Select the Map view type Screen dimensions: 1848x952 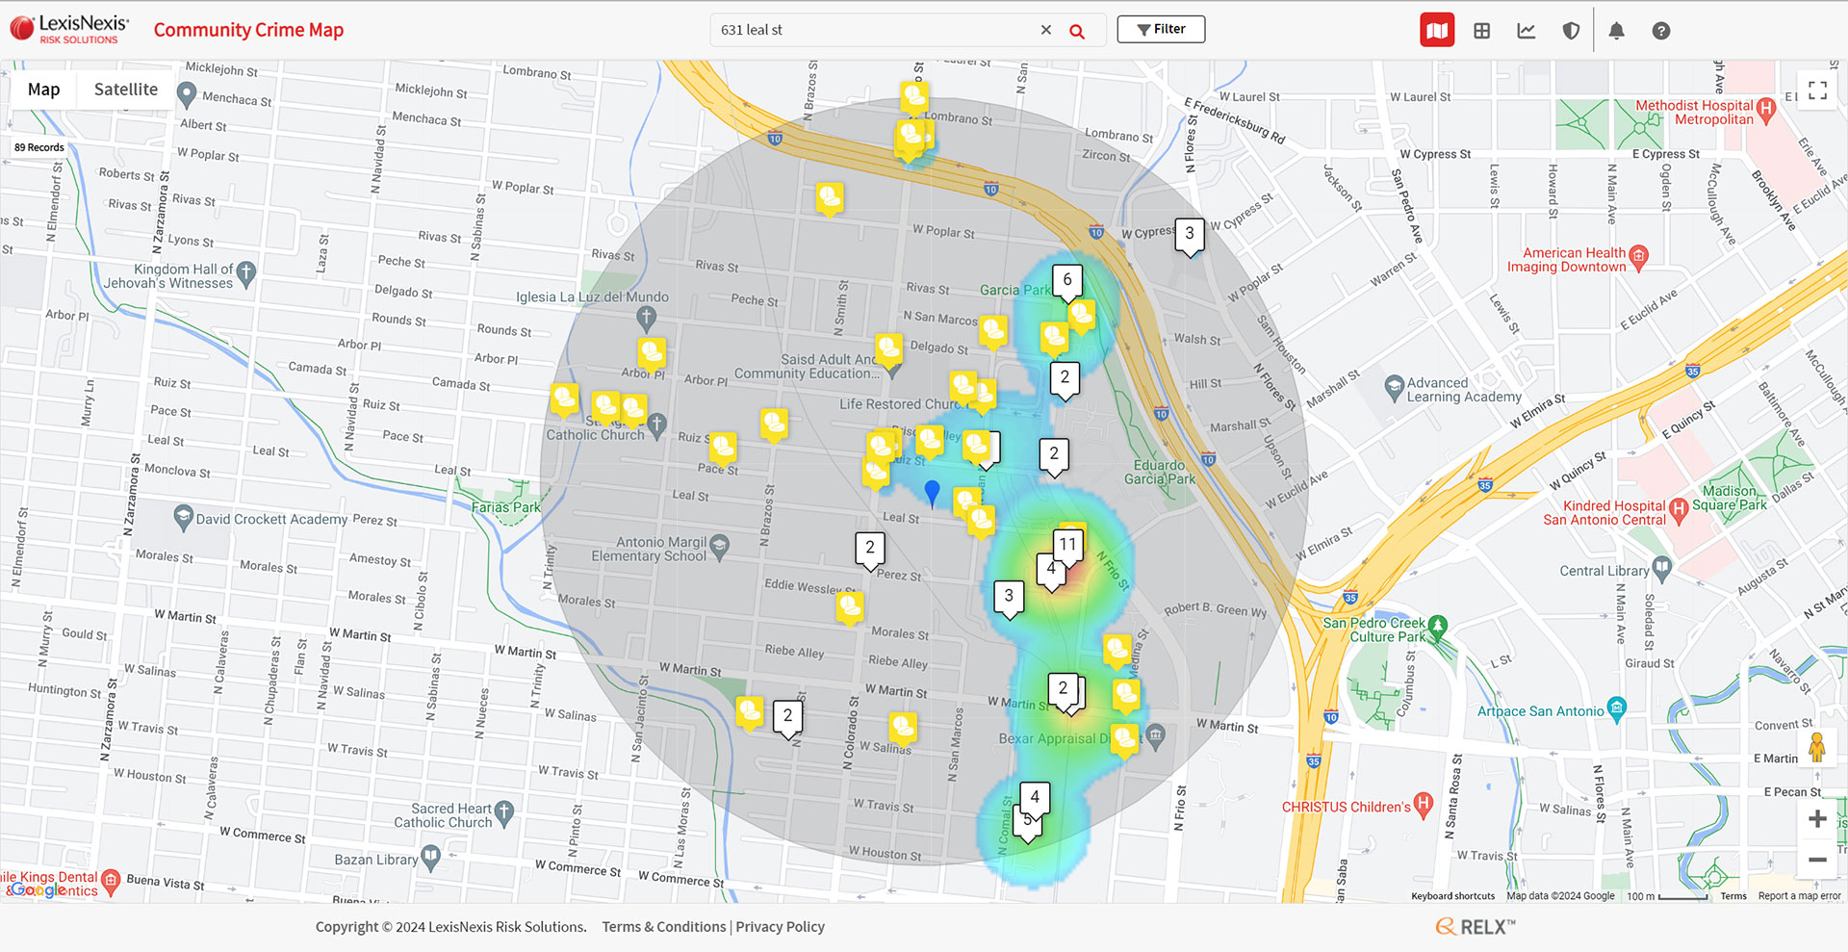[x=43, y=90]
